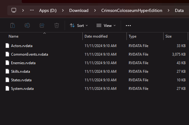Viewport: 189px width, 125px height.
Task: Click the file icon of Enemies.rvdata
Action: [7, 63]
